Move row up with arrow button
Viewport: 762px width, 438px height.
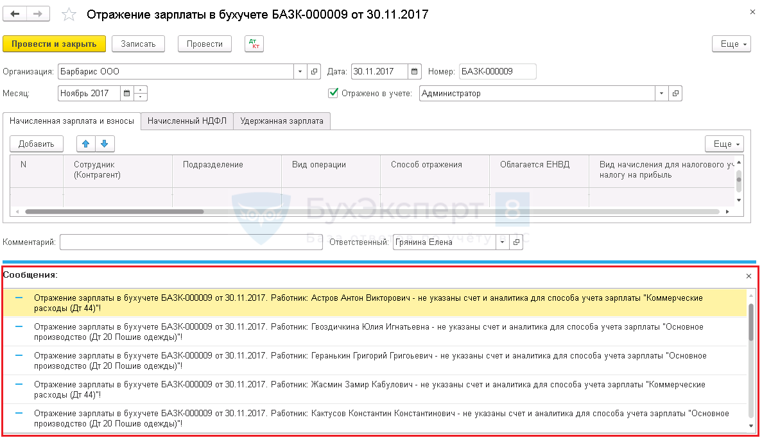coord(86,144)
